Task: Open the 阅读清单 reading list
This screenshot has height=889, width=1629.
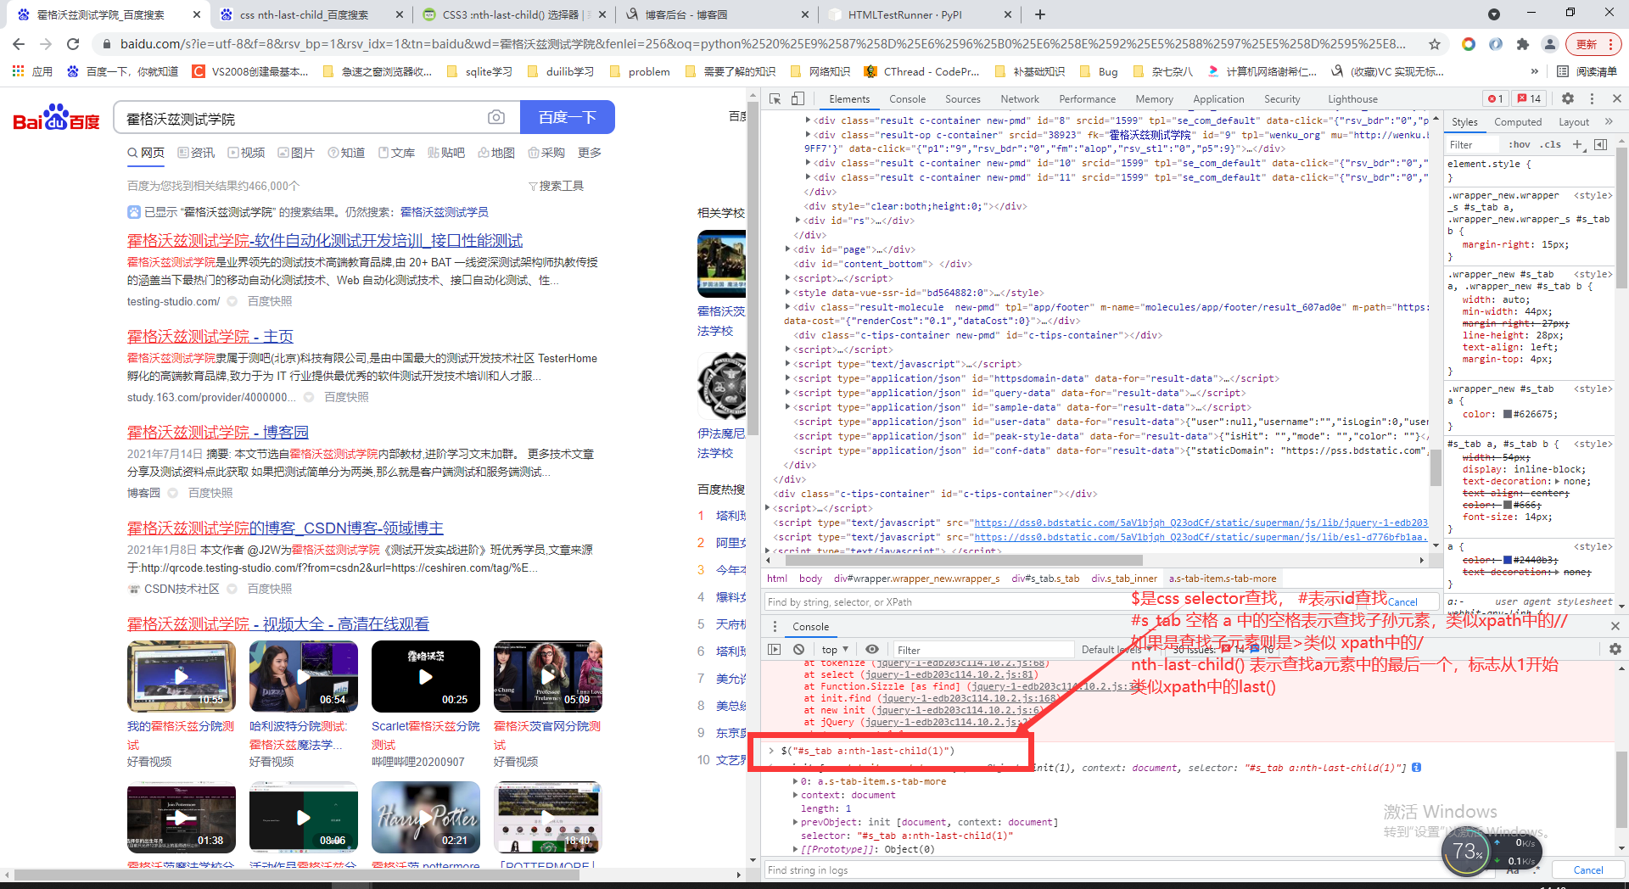Action: coord(1587,71)
